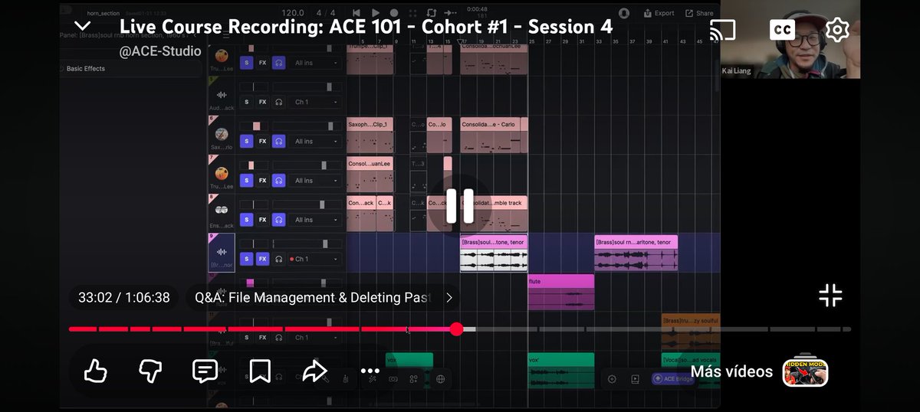Like the video with thumbs up

point(95,371)
